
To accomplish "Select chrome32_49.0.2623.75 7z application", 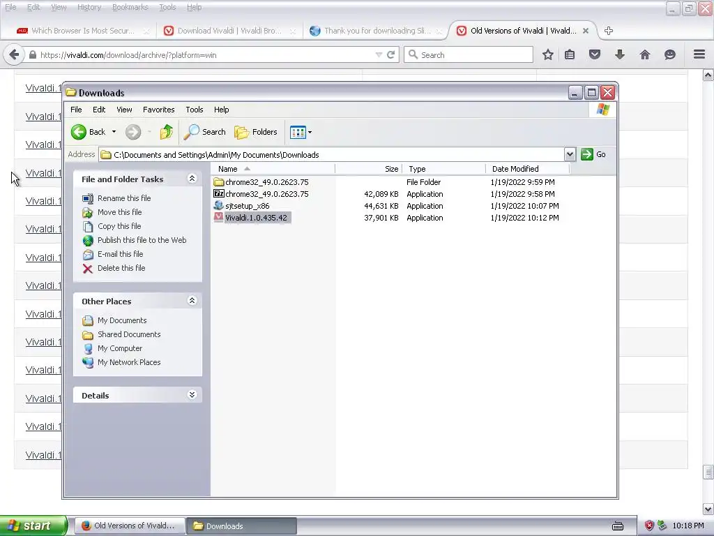I will 261,194.
